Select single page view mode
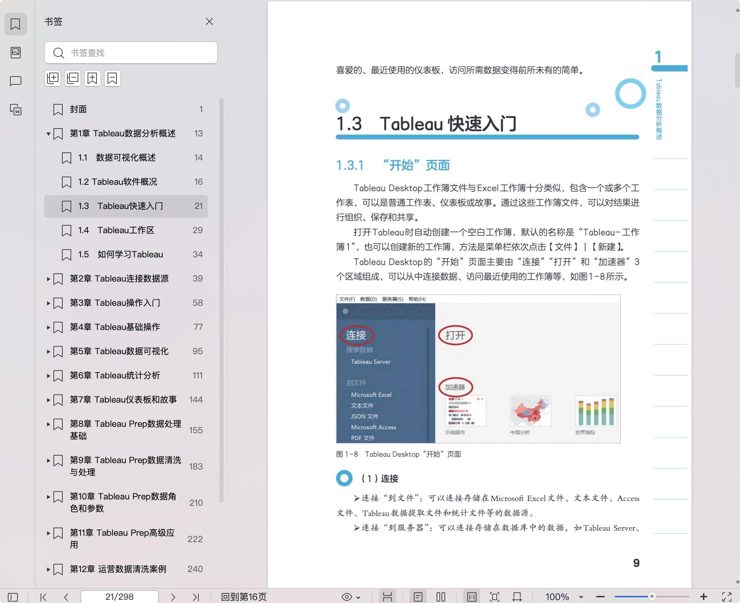The height and width of the screenshot is (603, 740). coord(418,597)
